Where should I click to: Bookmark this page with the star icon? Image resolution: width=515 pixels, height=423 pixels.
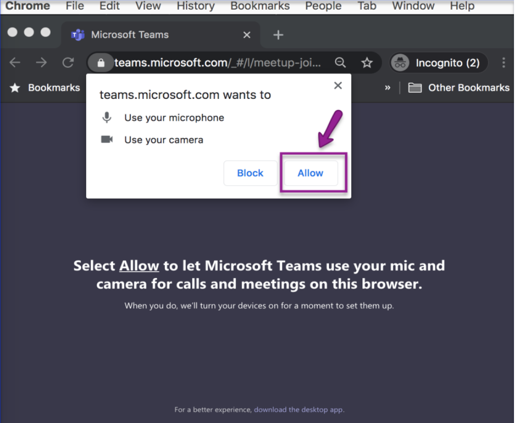coord(366,62)
